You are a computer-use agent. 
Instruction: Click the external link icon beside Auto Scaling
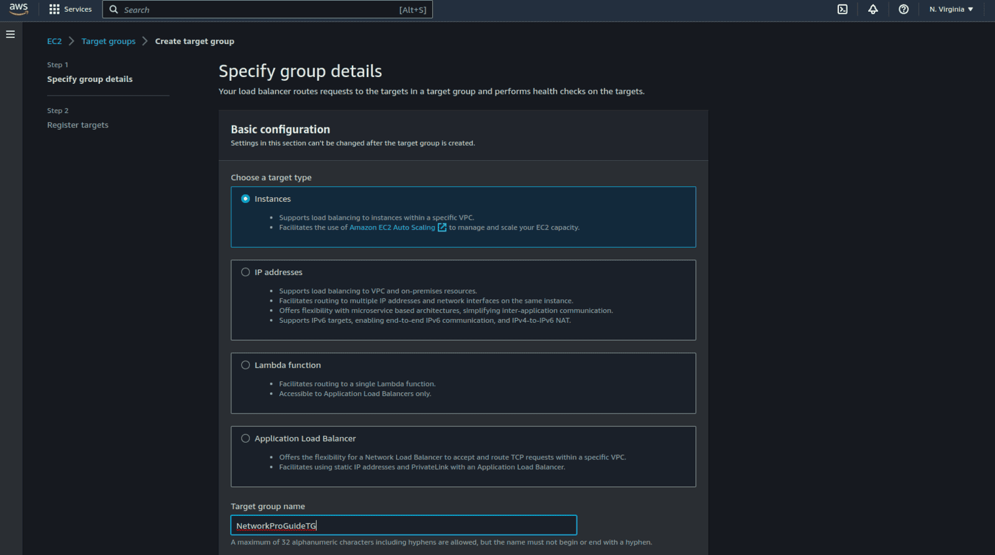[x=442, y=228]
